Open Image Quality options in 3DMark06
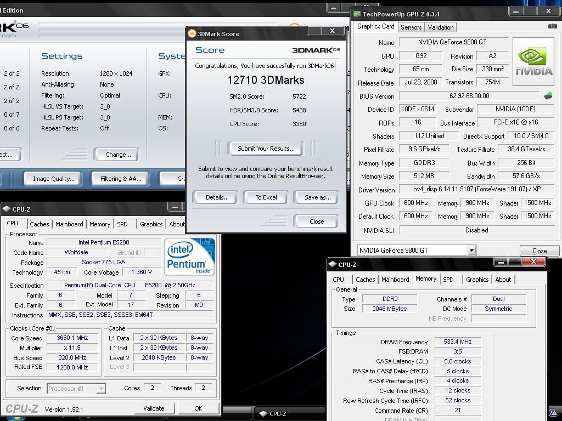This screenshot has height=421, width=562. (53, 179)
